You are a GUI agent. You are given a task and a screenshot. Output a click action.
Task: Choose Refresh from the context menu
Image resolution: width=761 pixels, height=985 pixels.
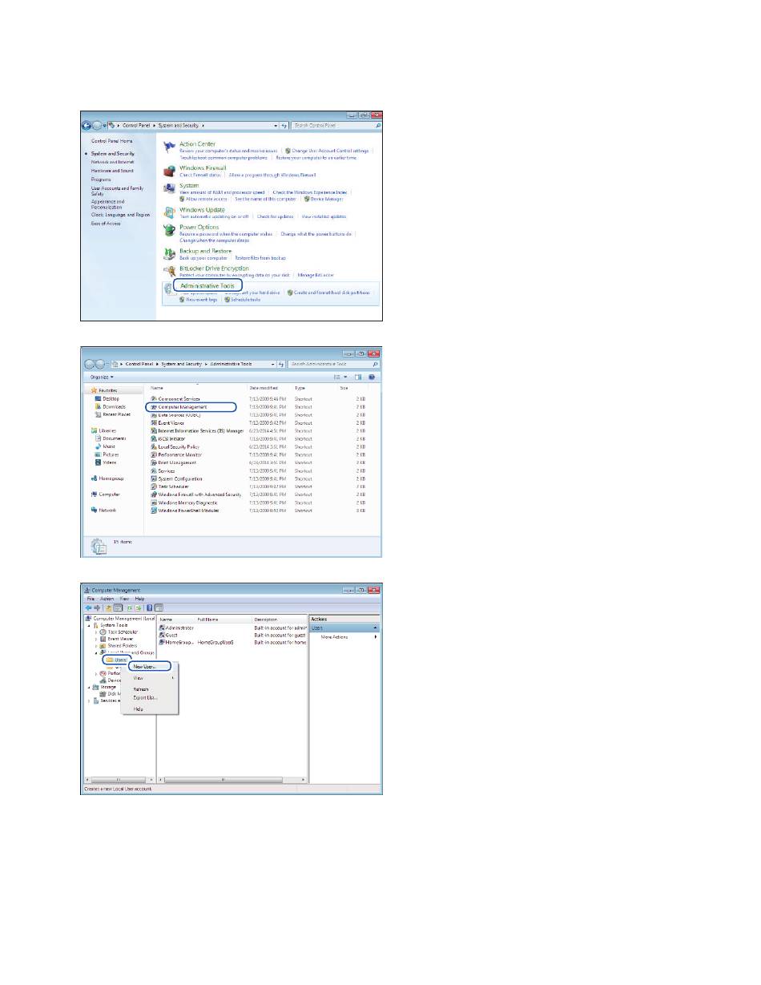141,689
